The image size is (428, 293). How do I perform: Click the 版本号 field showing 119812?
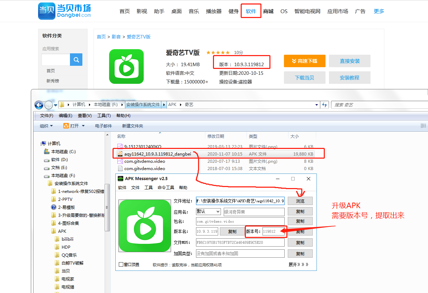pos(274,231)
